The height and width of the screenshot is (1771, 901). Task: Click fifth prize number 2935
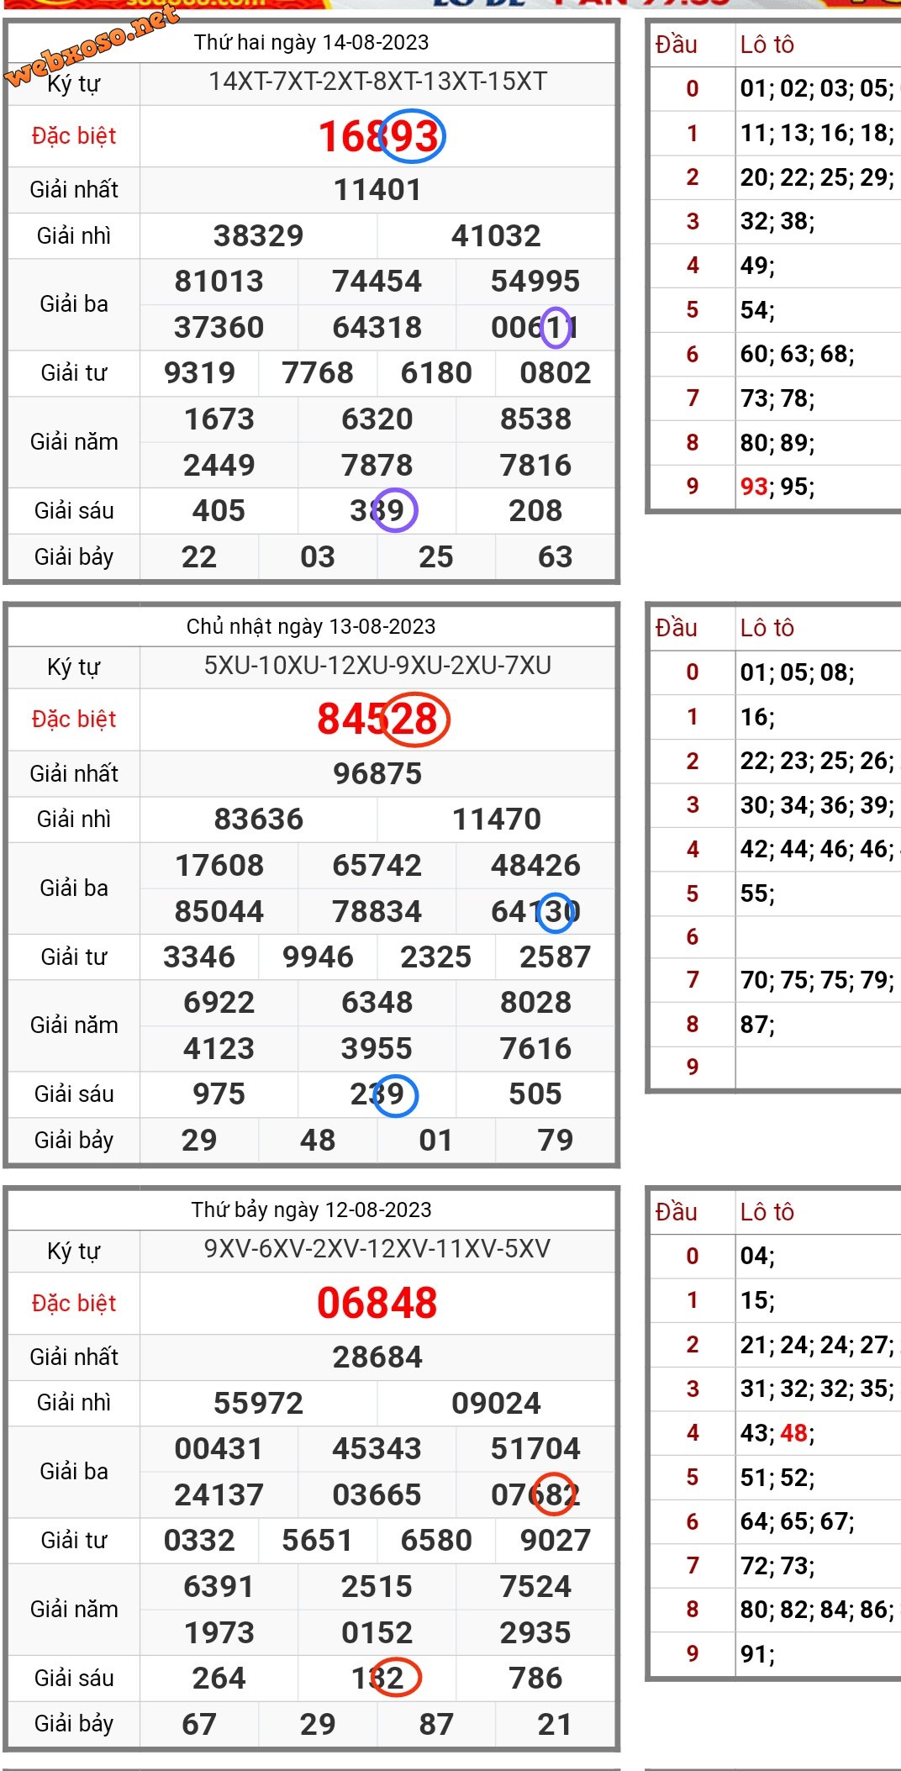click(x=535, y=1633)
